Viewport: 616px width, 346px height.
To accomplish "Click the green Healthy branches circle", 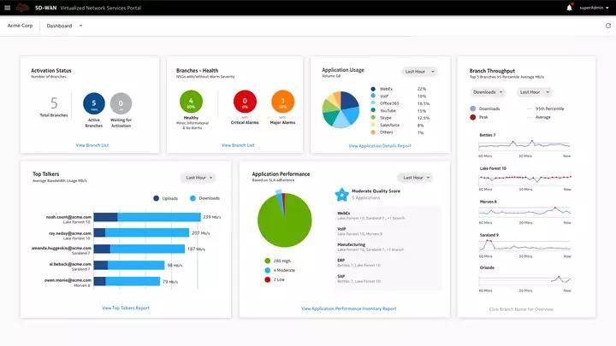I will click(x=191, y=102).
